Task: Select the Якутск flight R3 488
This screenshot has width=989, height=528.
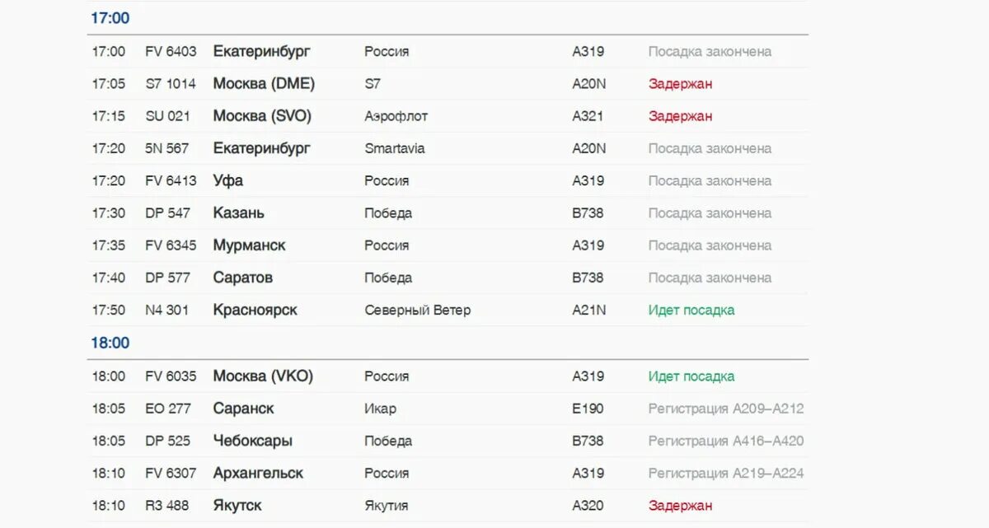Action: pos(448,506)
